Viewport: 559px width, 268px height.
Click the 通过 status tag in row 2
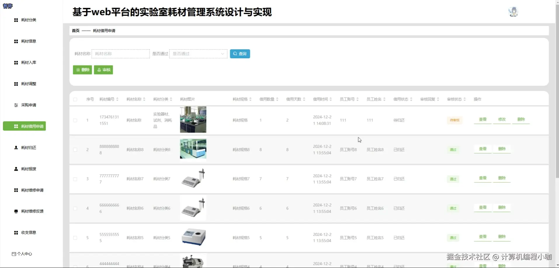pyautogui.click(x=453, y=150)
